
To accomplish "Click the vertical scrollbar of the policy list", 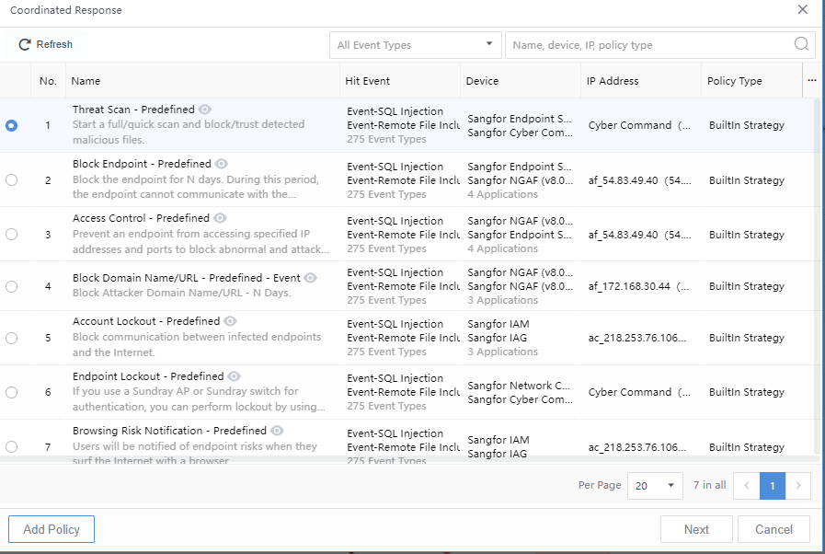I will tap(816, 276).
